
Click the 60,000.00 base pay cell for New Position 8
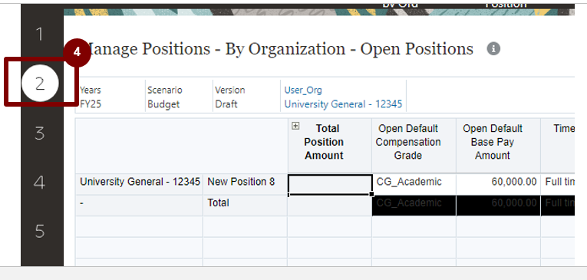tap(498, 184)
